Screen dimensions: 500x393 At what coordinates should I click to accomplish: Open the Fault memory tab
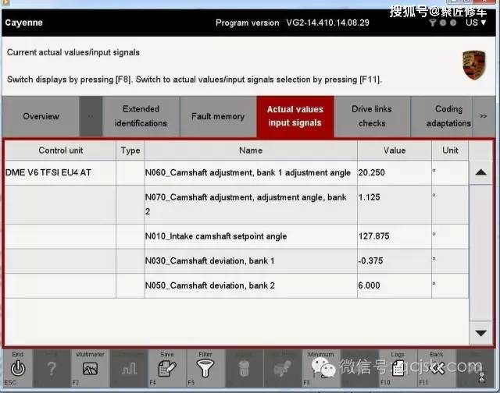point(218,116)
